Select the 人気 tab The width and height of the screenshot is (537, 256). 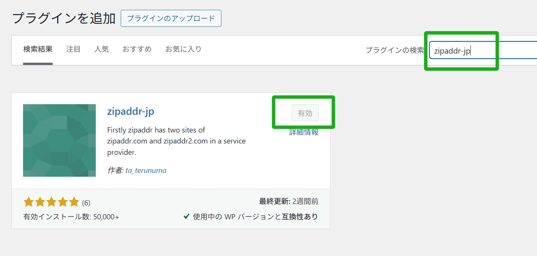click(x=101, y=49)
